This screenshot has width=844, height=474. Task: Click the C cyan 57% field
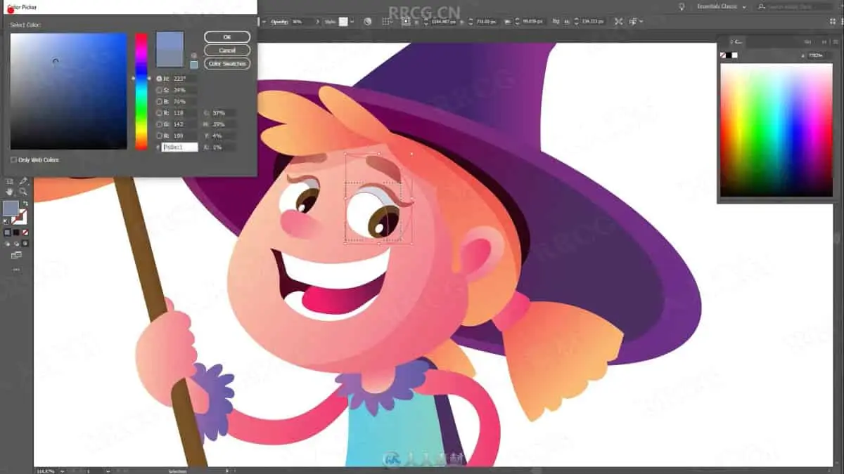pyautogui.click(x=223, y=112)
